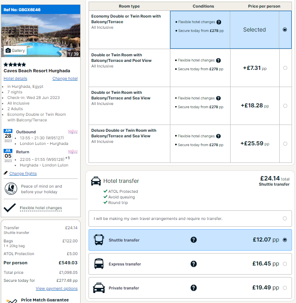Click the Express transfer £16.45 pp price

click(266, 263)
